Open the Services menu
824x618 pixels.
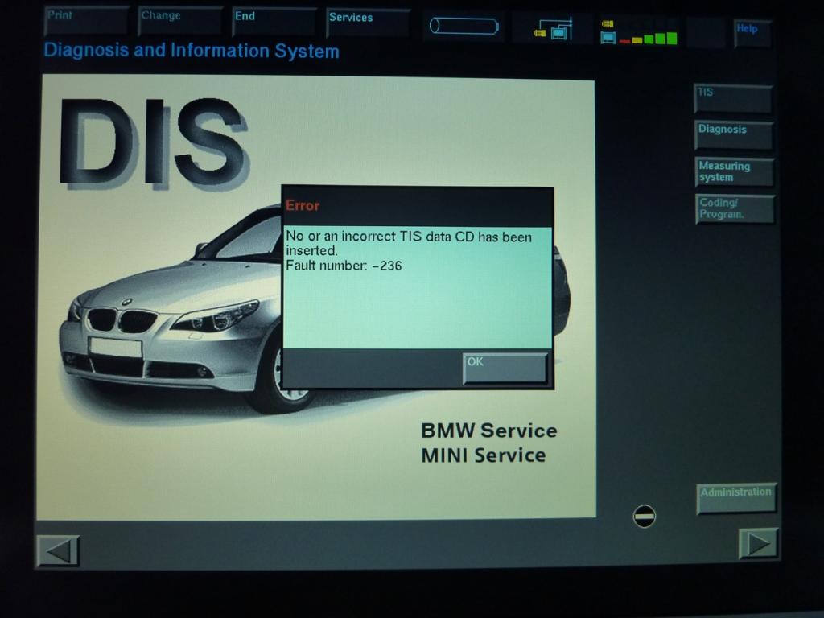368,23
